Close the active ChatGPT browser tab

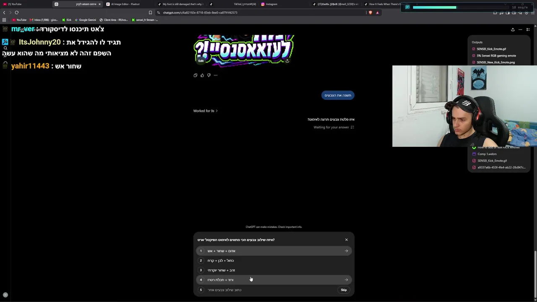coord(99,4)
